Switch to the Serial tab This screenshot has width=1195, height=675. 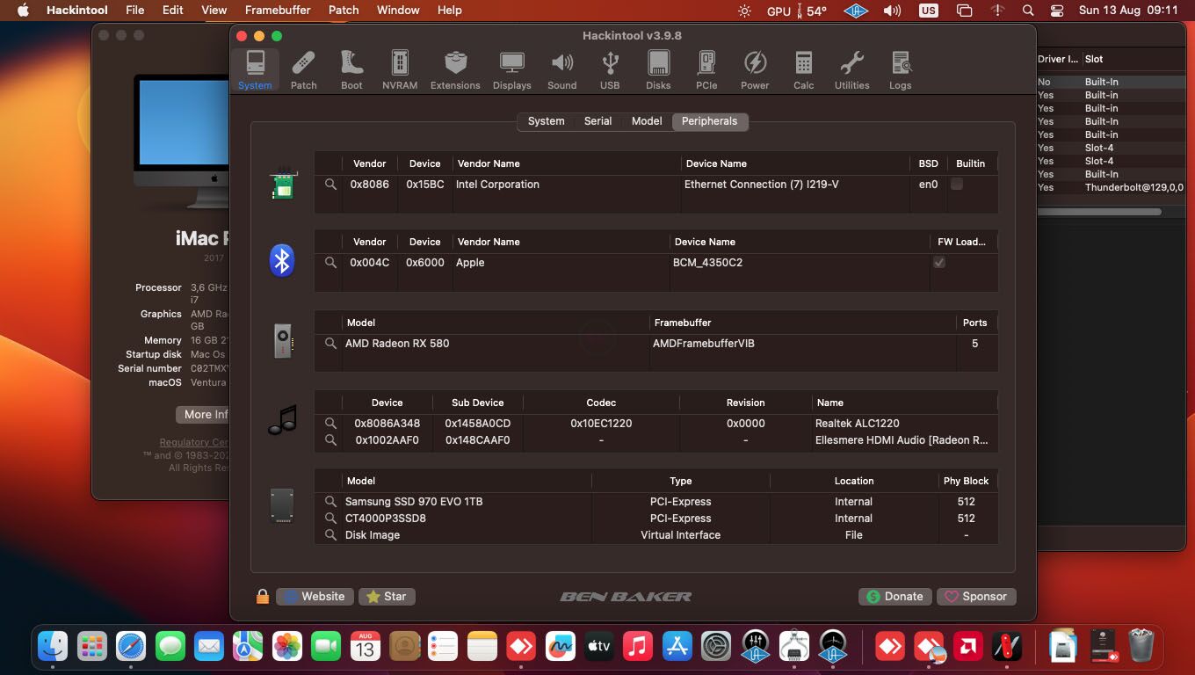pyautogui.click(x=597, y=120)
